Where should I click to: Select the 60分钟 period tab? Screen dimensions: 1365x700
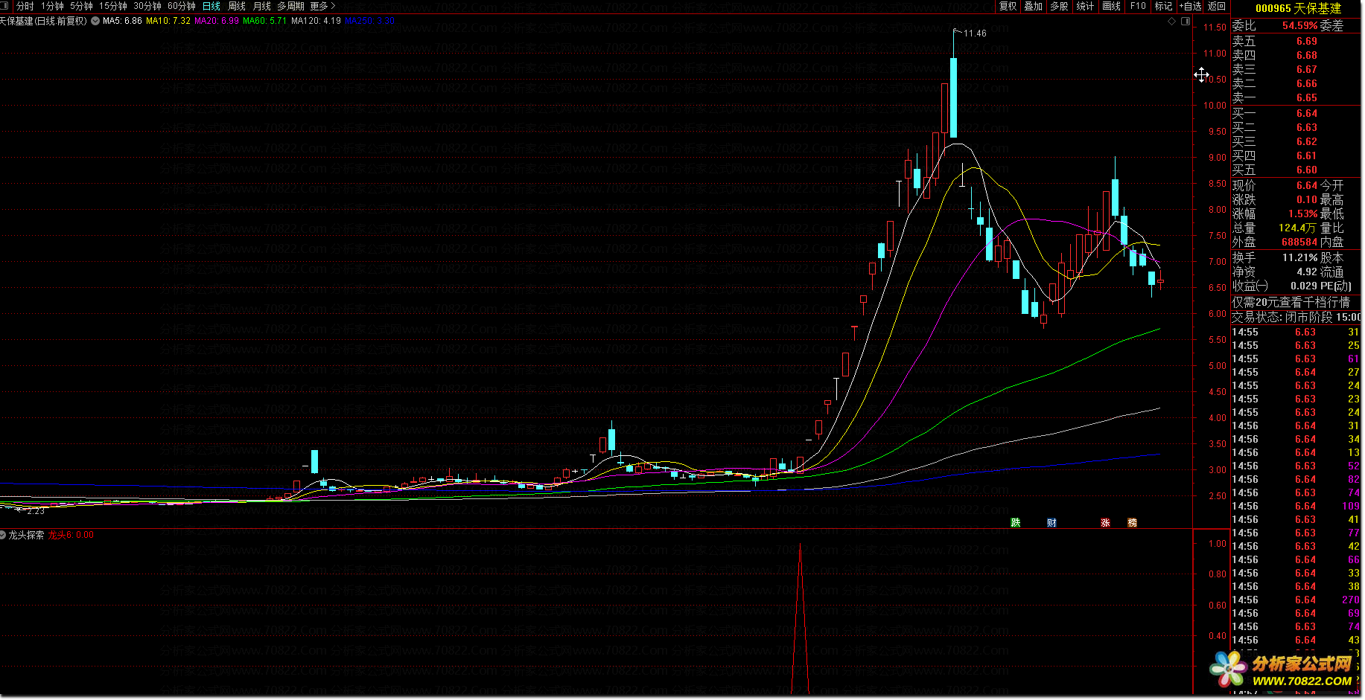point(182,6)
